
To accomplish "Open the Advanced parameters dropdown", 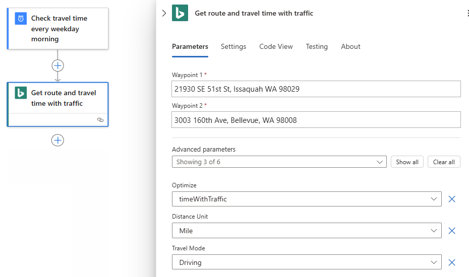I will (279, 162).
